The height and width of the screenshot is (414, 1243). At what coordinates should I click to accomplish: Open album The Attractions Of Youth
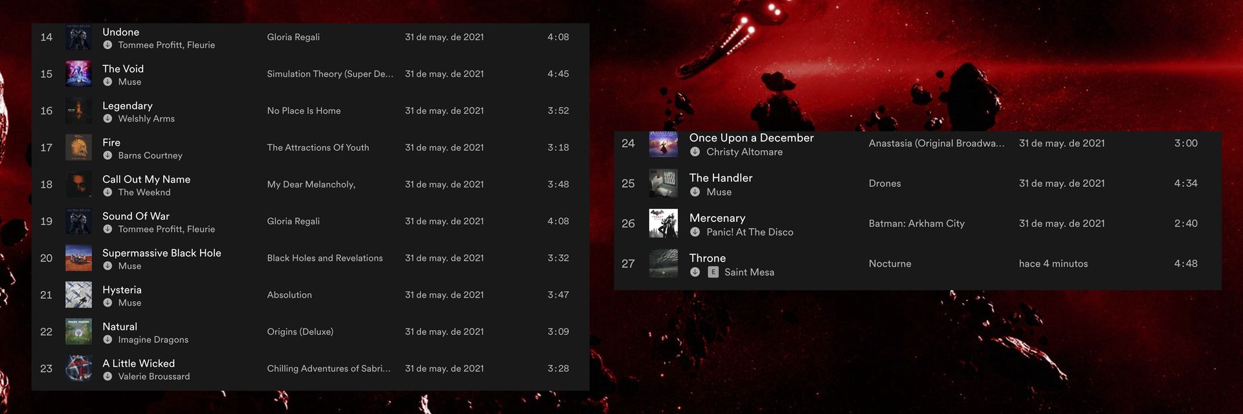coord(318,147)
